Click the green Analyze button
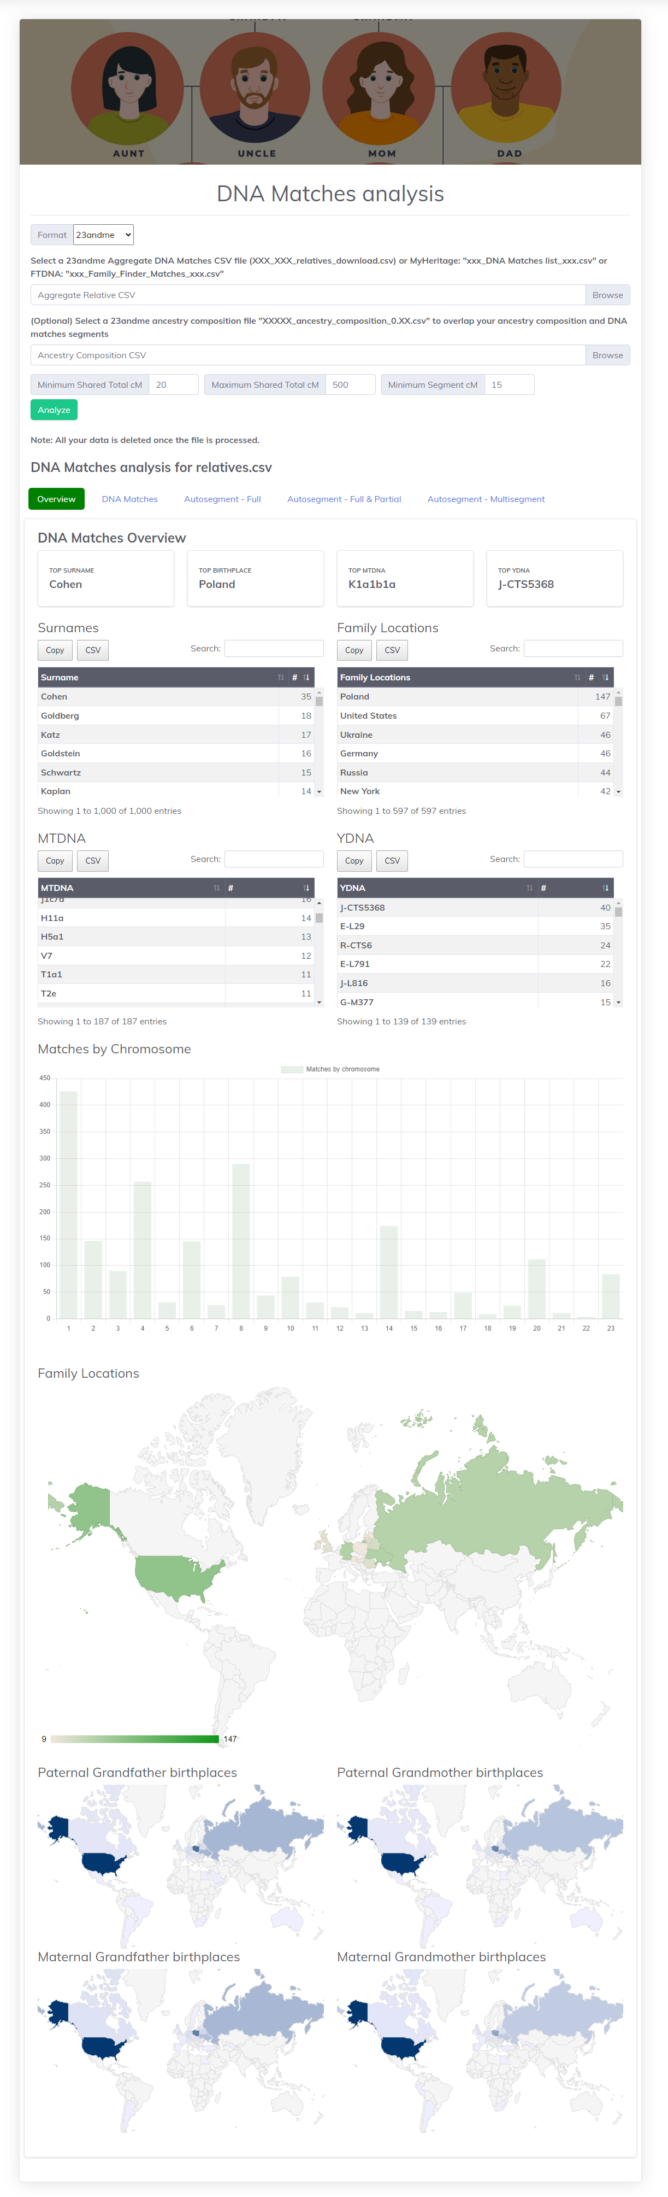The height and width of the screenshot is (2197, 668). coord(54,410)
